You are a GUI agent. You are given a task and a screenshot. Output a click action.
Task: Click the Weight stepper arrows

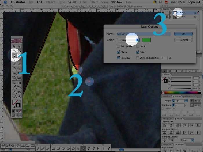click(x=173, y=101)
